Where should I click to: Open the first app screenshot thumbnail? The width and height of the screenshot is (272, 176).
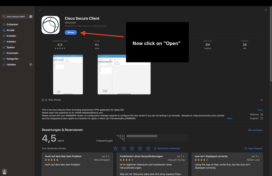(x=68, y=75)
